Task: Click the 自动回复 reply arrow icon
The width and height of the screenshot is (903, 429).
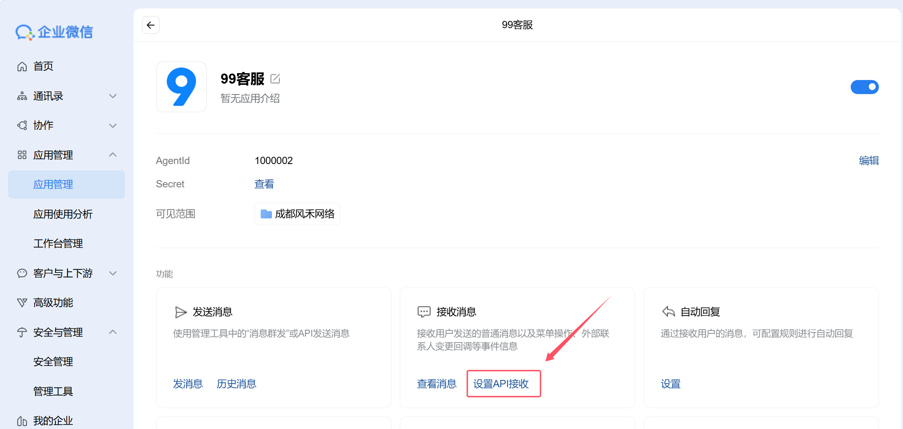Action: pyautogui.click(x=668, y=312)
